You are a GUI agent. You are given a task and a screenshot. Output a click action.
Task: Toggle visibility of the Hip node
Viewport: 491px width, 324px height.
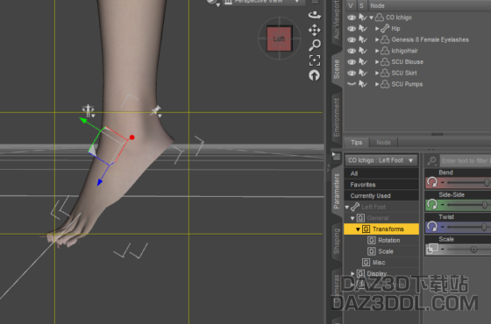(352, 28)
